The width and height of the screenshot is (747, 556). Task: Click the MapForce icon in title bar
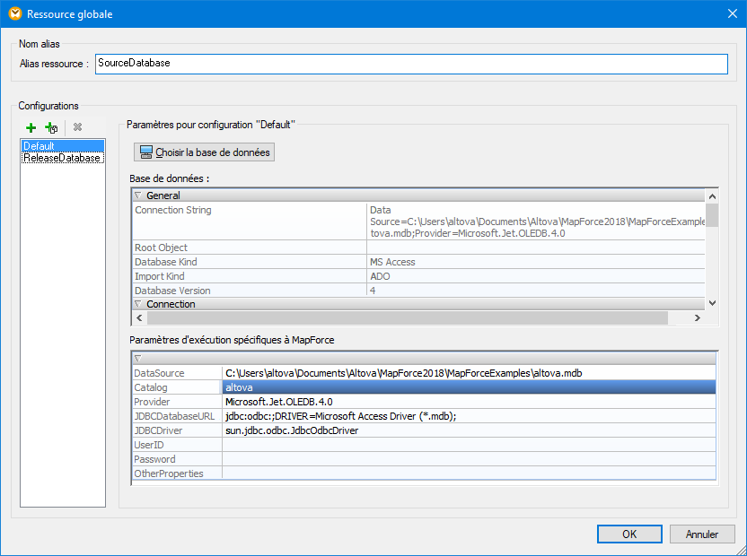(x=13, y=13)
